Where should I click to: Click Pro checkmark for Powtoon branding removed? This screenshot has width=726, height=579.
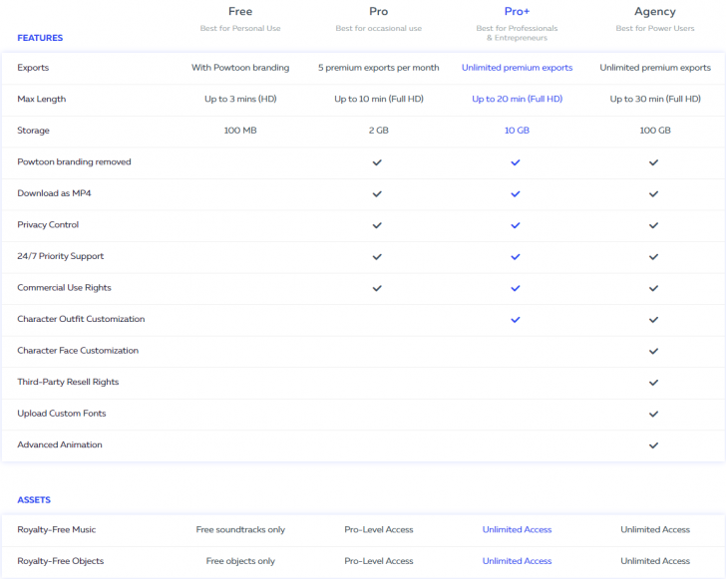377,161
